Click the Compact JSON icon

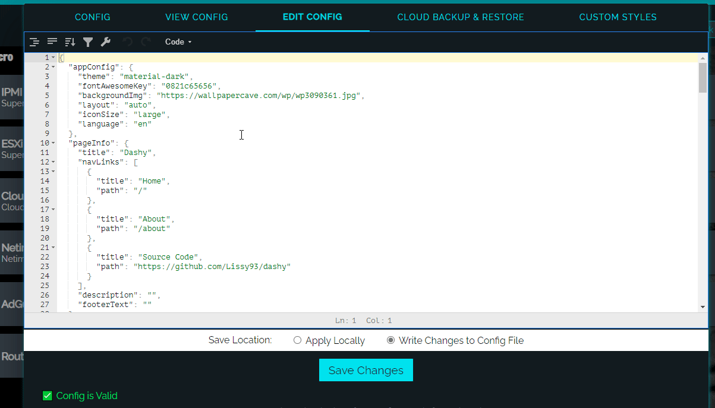tap(52, 42)
